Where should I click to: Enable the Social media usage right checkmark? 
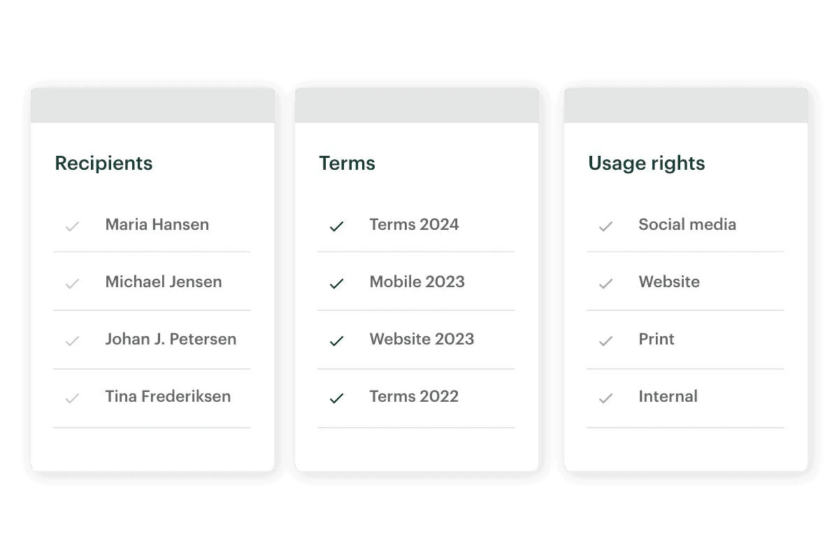click(606, 226)
